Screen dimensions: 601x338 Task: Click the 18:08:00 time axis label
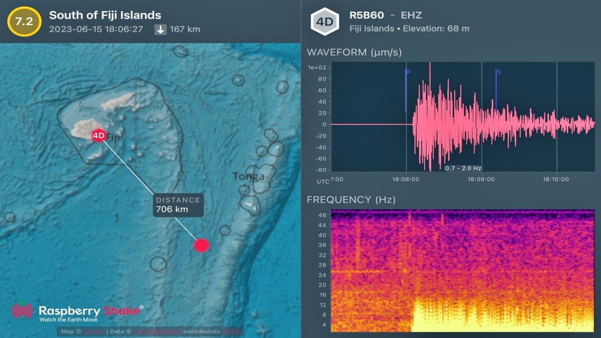tap(406, 179)
